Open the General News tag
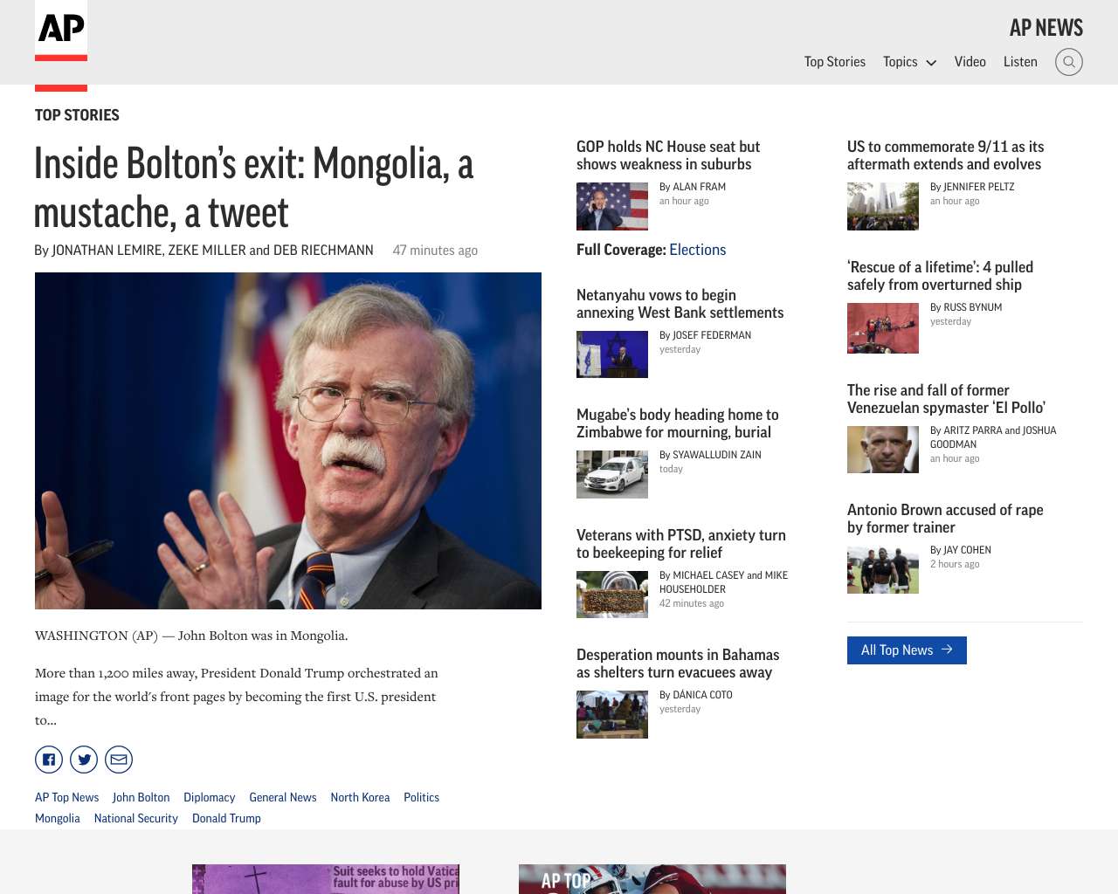1118x894 pixels. [283, 797]
